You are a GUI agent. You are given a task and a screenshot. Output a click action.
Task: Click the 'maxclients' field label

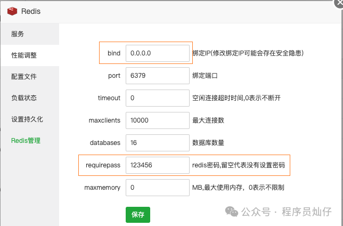coord(104,120)
